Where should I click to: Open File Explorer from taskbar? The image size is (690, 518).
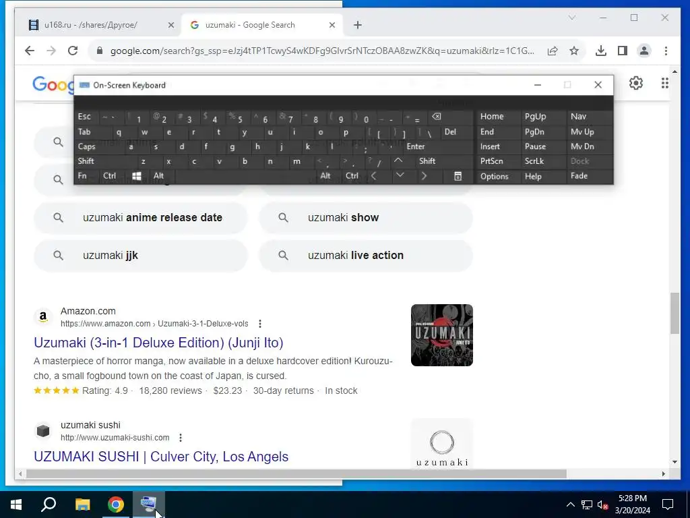click(x=82, y=505)
